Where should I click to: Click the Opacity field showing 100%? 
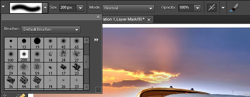point(186,8)
